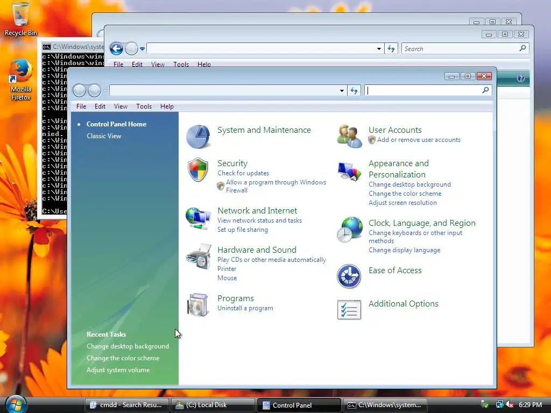Click the search magnifier in Control Panel

pyautogui.click(x=486, y=90)
